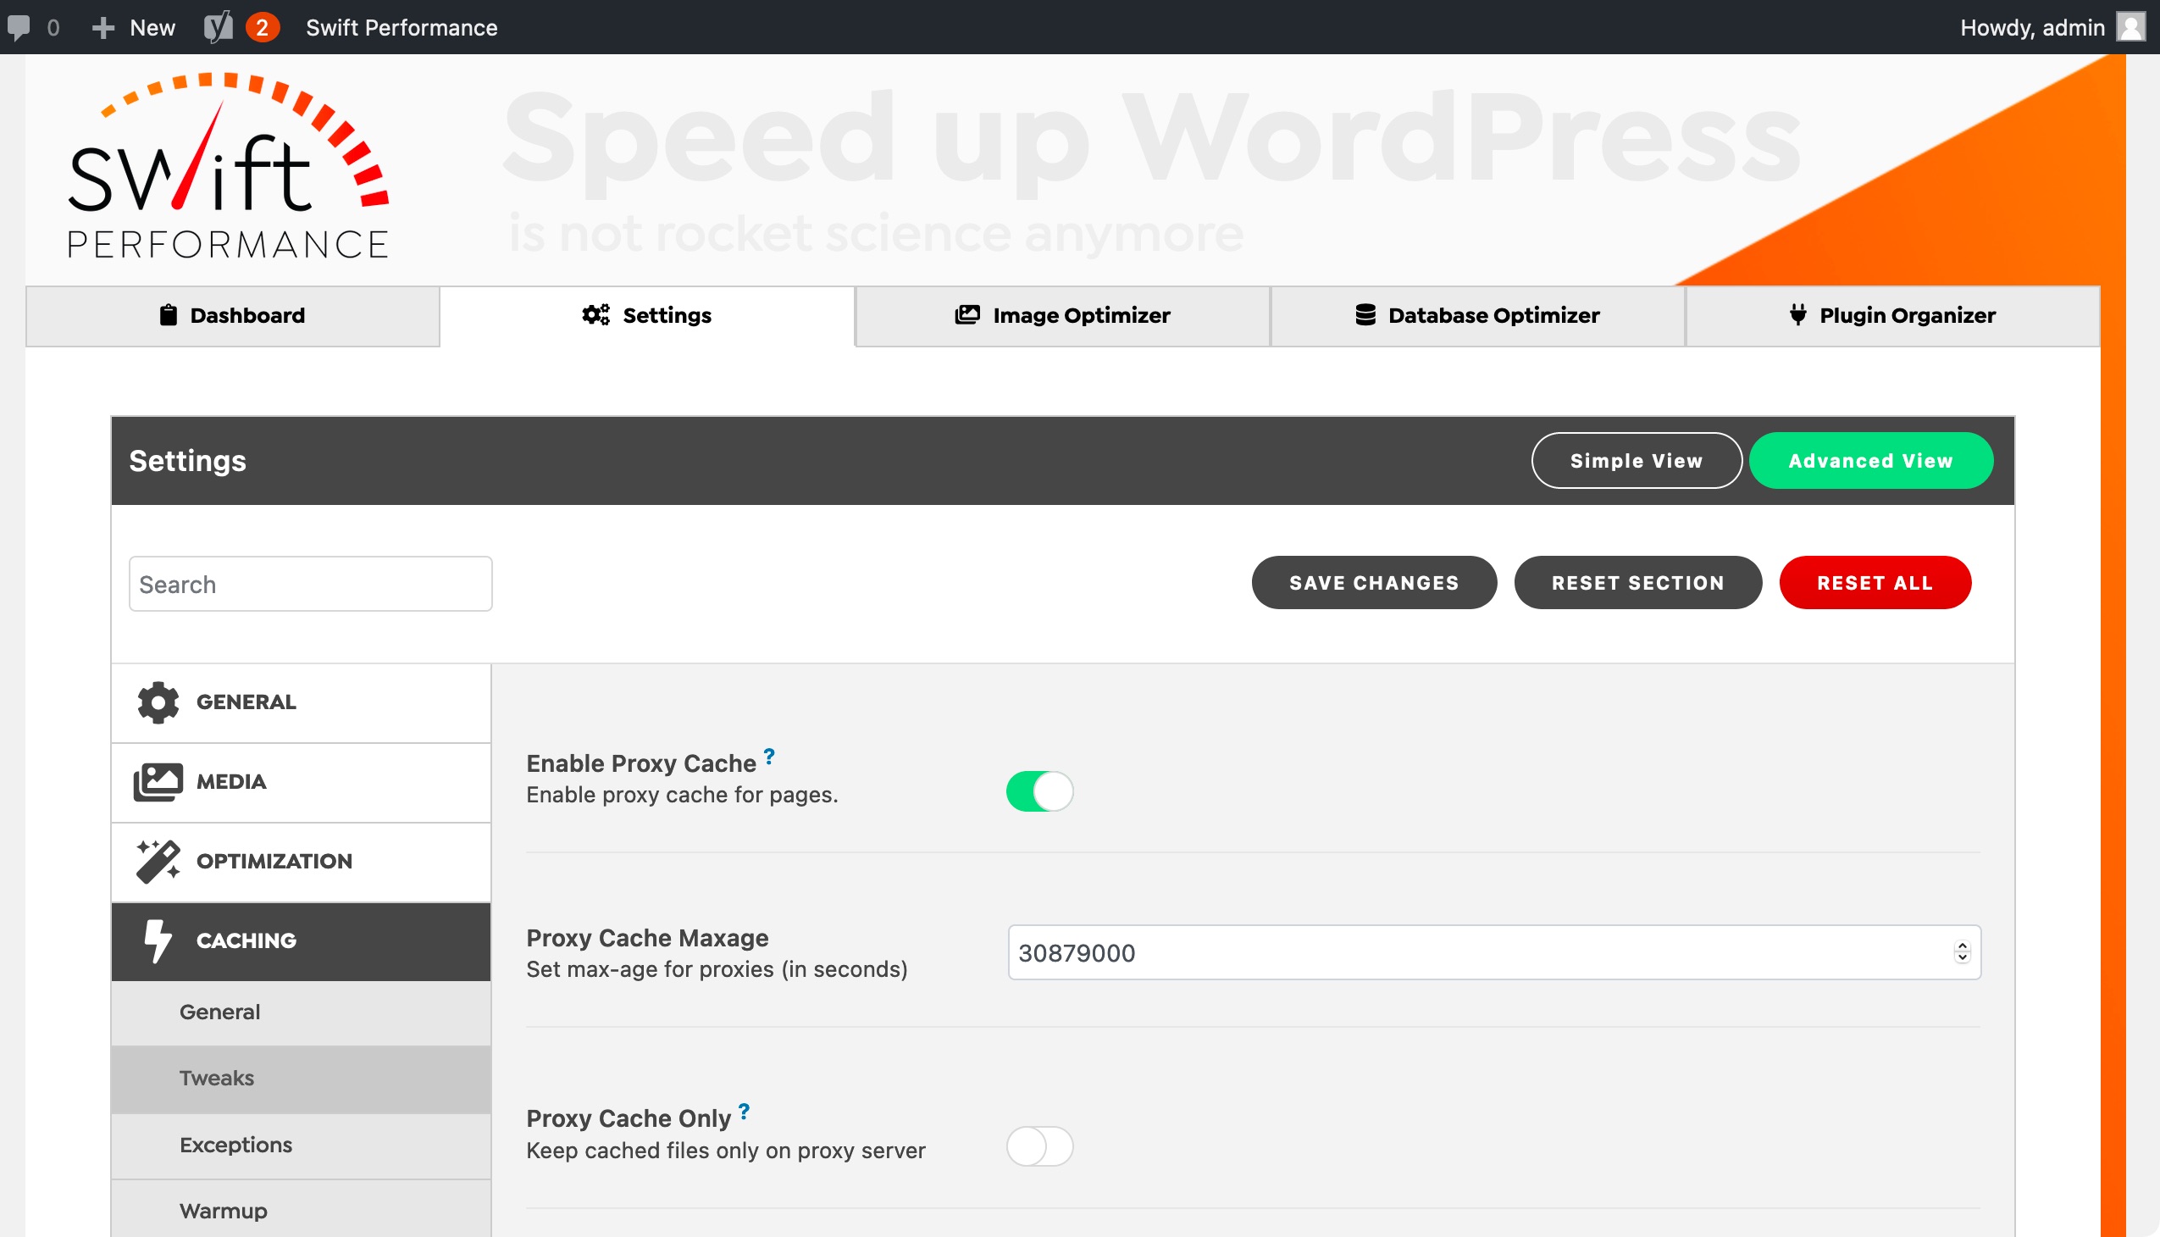The width and height of the screenshot is (2160, 1237).
Task: Click the Dashboard tab icon
Action: click(x=168, y=313)
